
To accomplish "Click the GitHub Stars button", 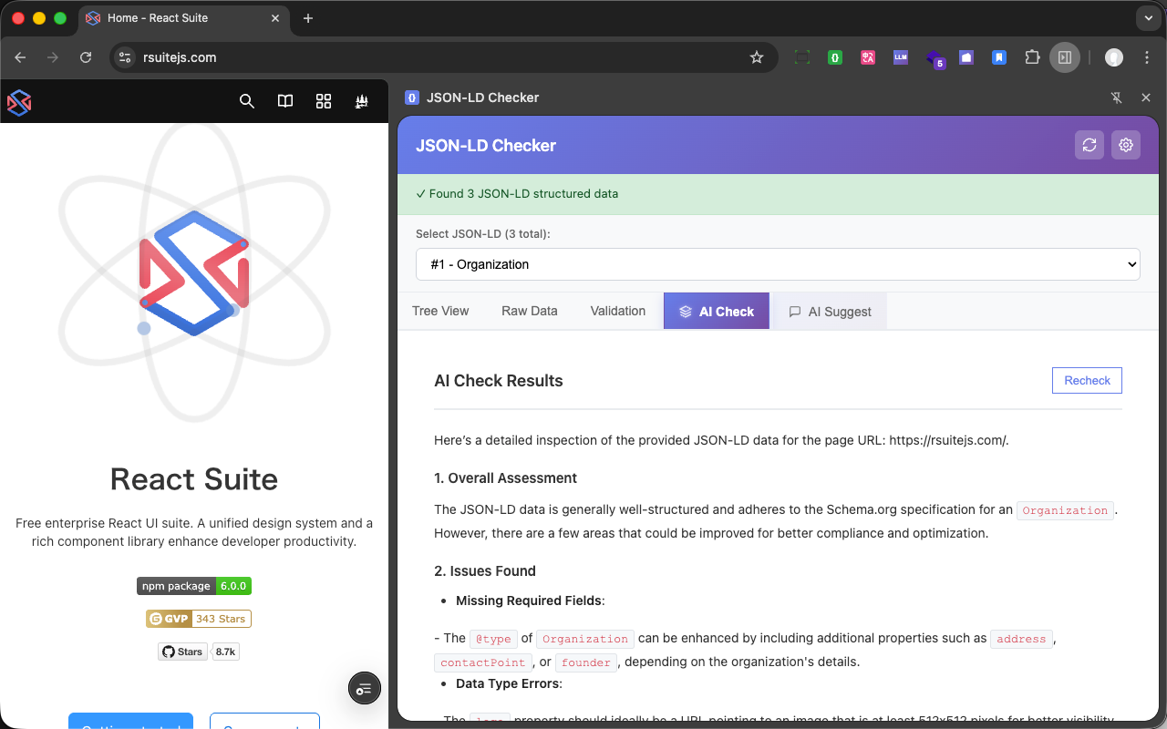I will [x=182, y=652].
